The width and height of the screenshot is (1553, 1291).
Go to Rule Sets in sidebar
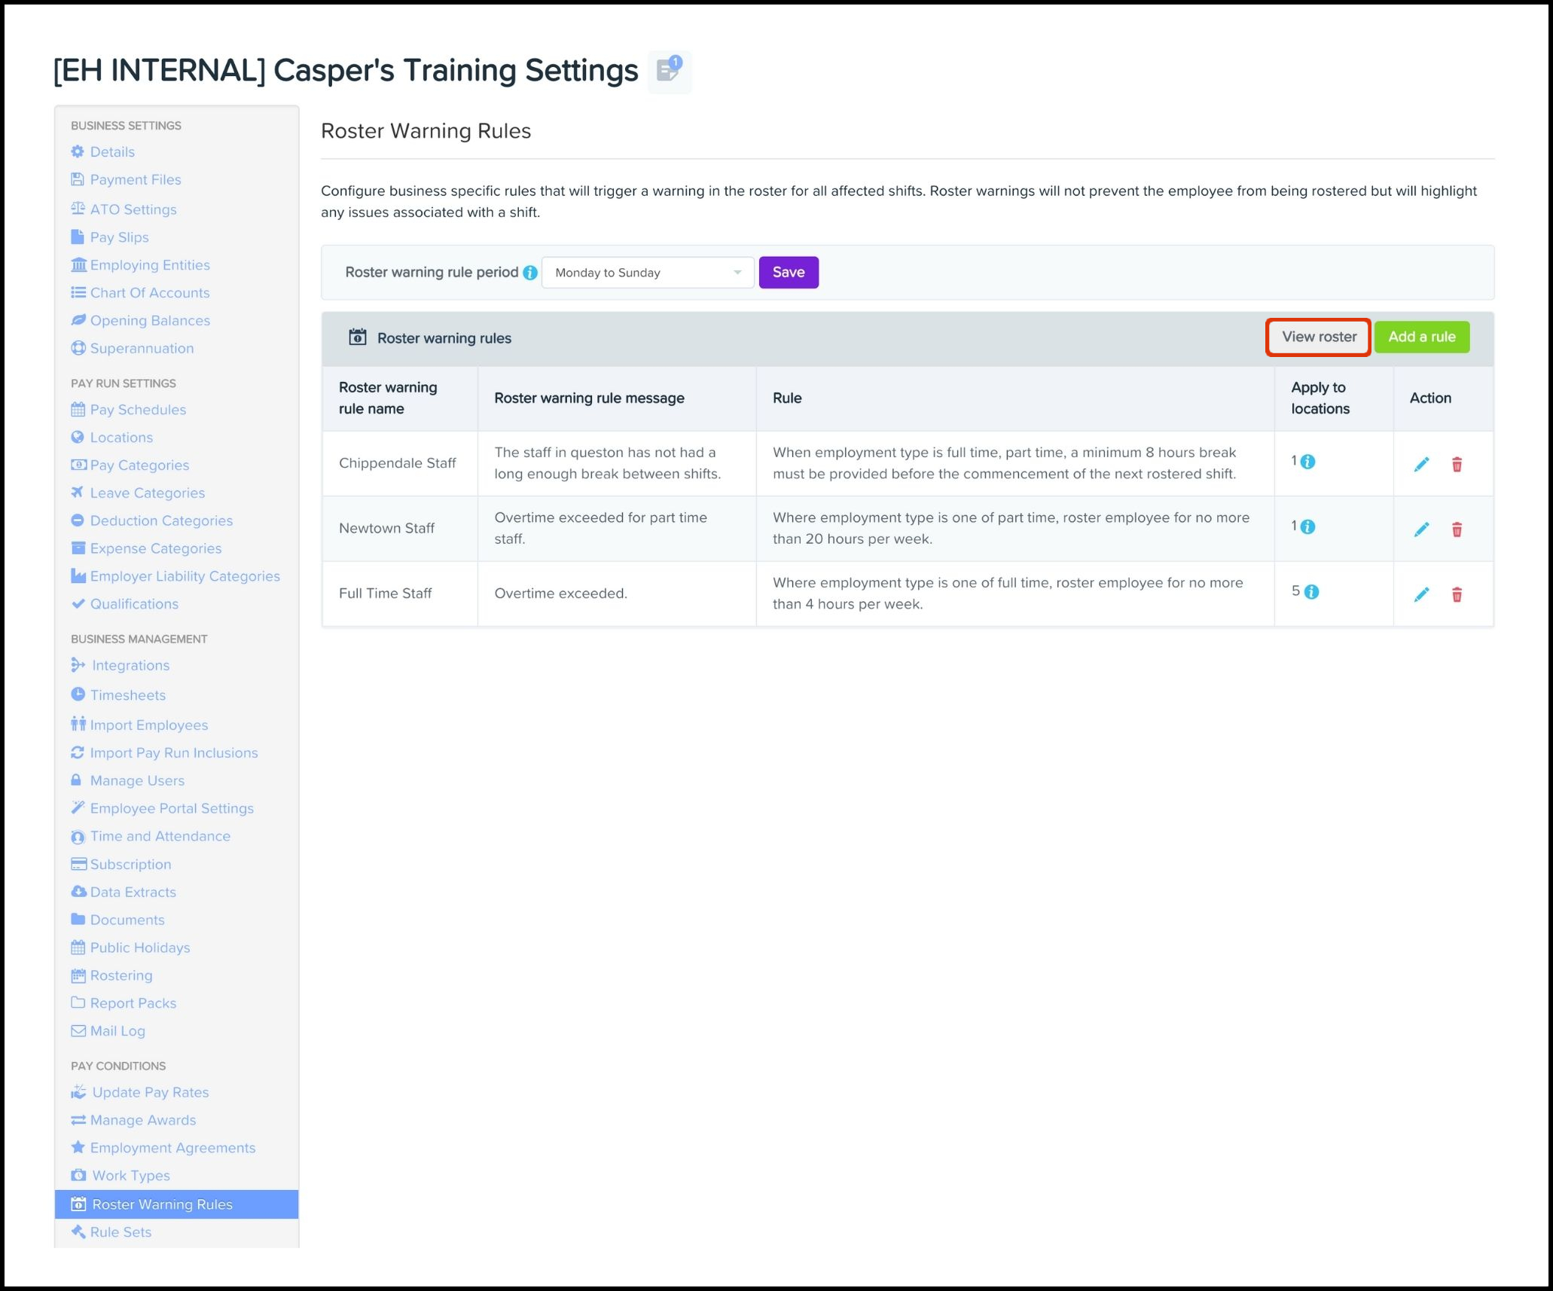coord(121,1232)
